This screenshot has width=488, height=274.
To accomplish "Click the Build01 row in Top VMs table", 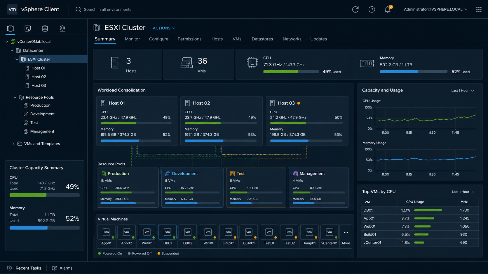I will click(420, 234).
